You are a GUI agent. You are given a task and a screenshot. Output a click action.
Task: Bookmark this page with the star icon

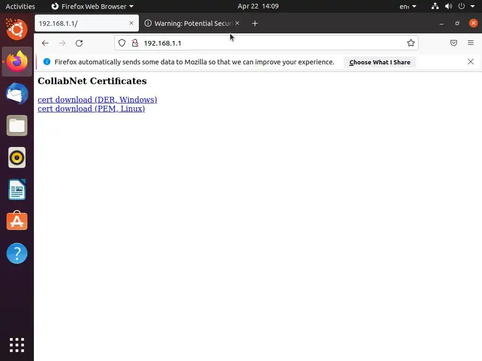pyautogui.click(x=410, y=43)
